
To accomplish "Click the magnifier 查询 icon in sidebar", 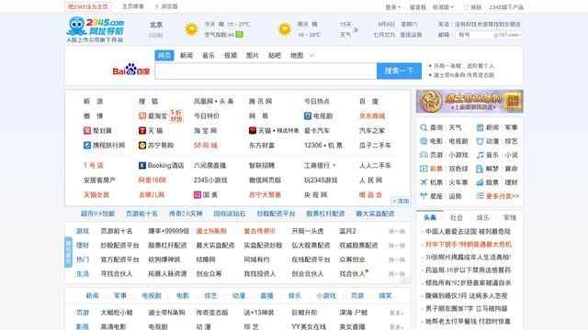I will coord(424,127).
